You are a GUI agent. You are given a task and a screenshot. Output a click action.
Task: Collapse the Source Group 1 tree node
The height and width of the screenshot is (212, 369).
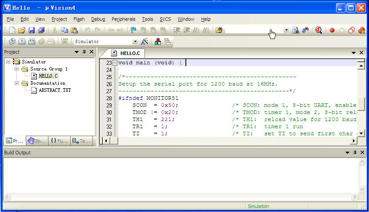point(17,69)
